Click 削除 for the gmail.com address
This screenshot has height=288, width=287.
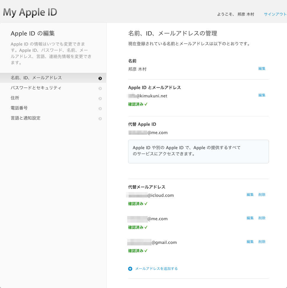coord(262,242)
